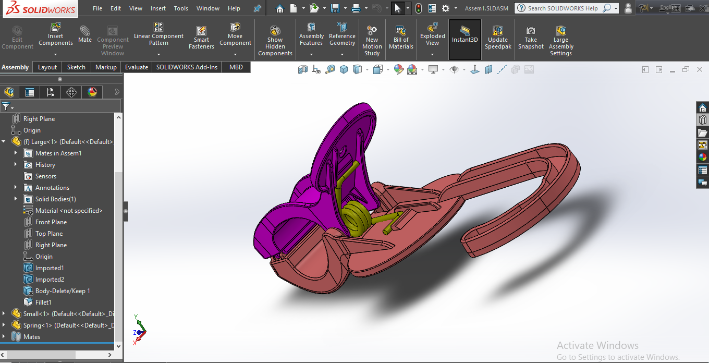Toggle the pin icon on the menu bar
709x363 pixels.
pyautogui.click(x=257, y=8)
